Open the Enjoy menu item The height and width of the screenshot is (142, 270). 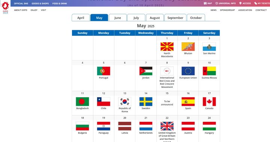point(34,10)
